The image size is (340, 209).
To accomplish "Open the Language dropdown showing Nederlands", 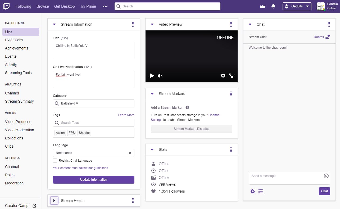I will pyautogui.click(x=94, y=153).
